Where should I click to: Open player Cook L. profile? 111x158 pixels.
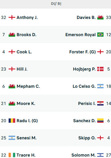click(24, 52)
